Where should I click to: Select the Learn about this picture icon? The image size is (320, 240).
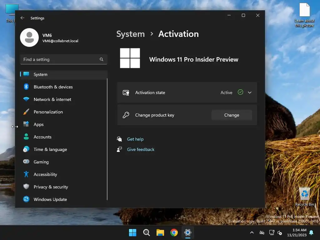304,15
